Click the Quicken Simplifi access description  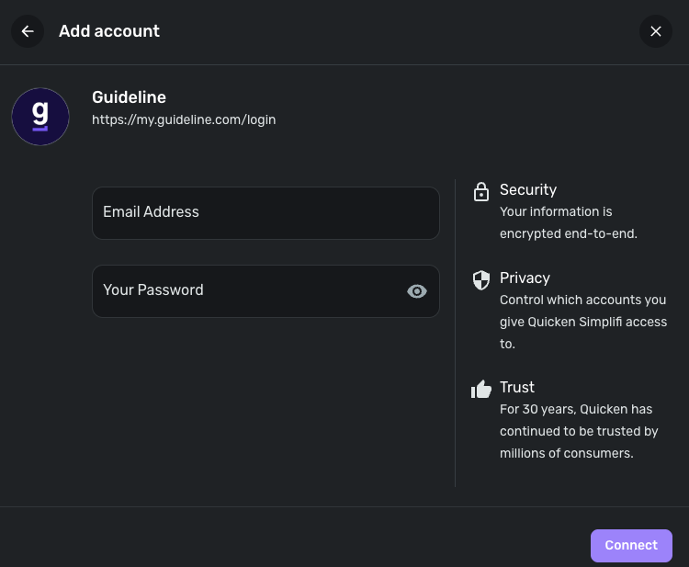pyautogui.click(x=582, y=322)
